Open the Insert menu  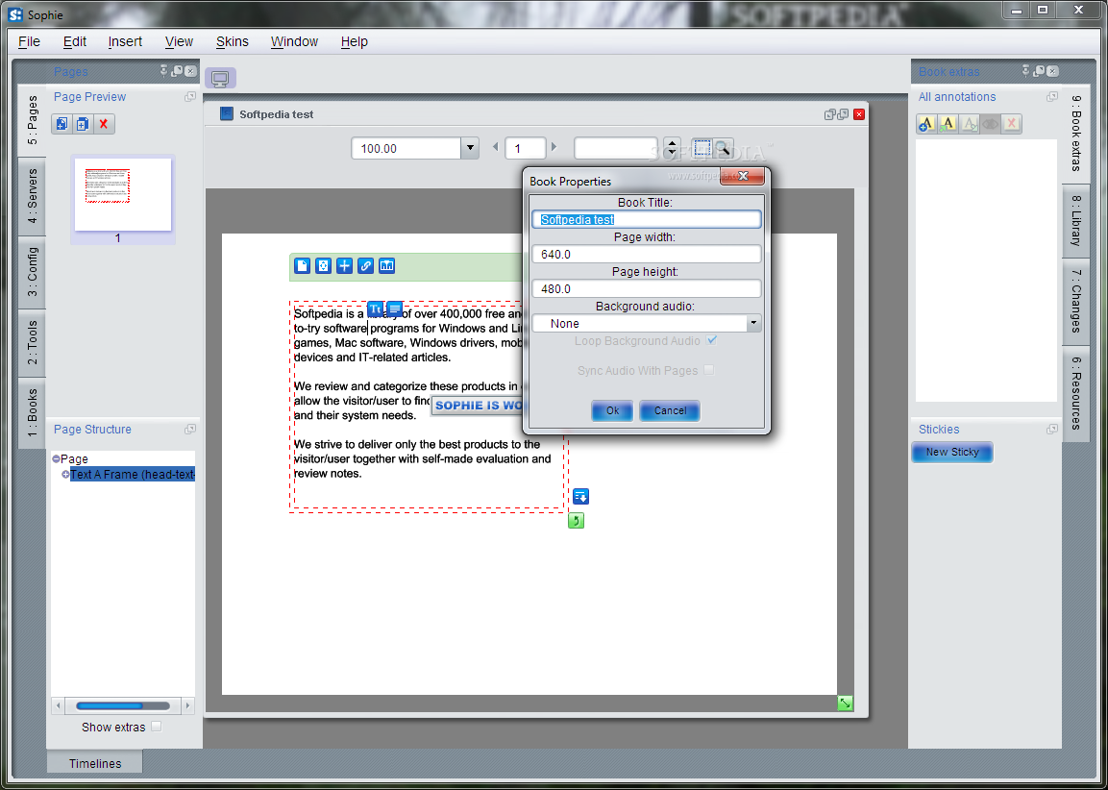pyautogui.click(x=125, y=41)
